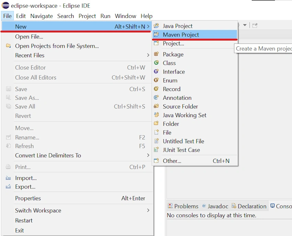The height and width of the screenshot is (236, 292).
Task: Click the Java Project entry label
Action: click(178, 26)
